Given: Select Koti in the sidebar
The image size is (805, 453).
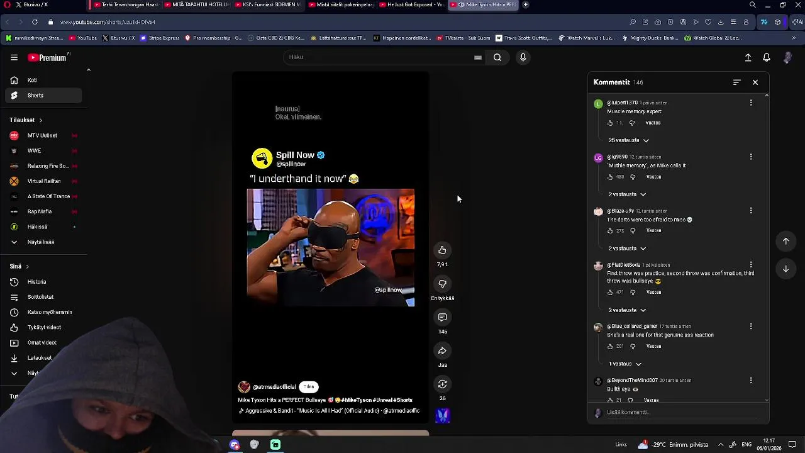Looking at the screenshot, I should coord(44,81).
